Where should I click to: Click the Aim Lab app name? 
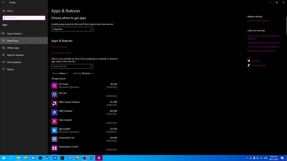[x=63, y=93]
